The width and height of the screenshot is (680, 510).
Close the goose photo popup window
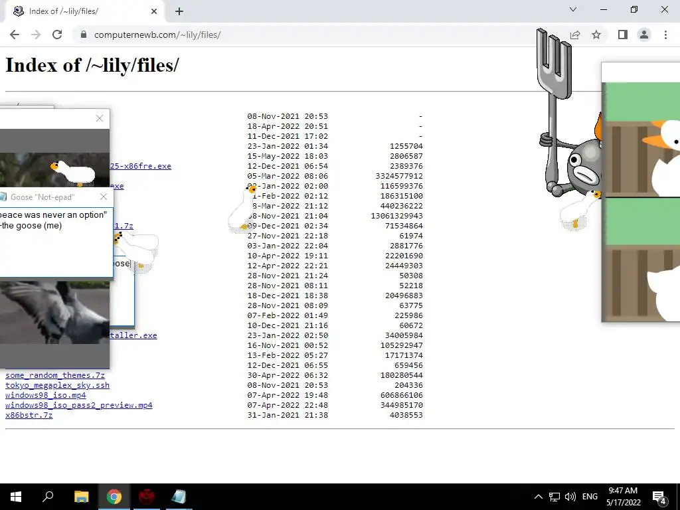point(100,118)
